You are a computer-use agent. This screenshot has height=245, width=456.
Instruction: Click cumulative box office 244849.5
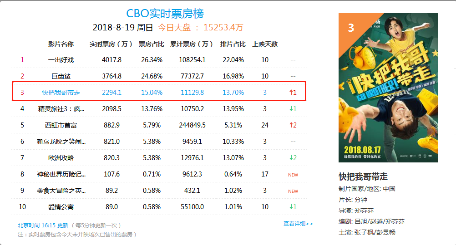coord(192,125)
